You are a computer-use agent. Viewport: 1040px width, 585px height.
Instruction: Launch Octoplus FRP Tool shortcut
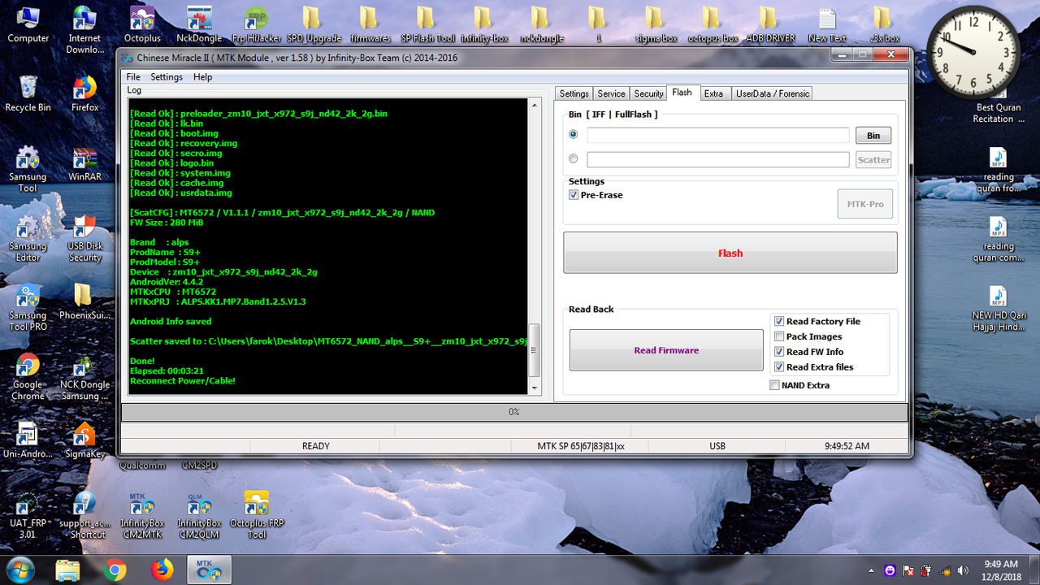pos(256,515)
